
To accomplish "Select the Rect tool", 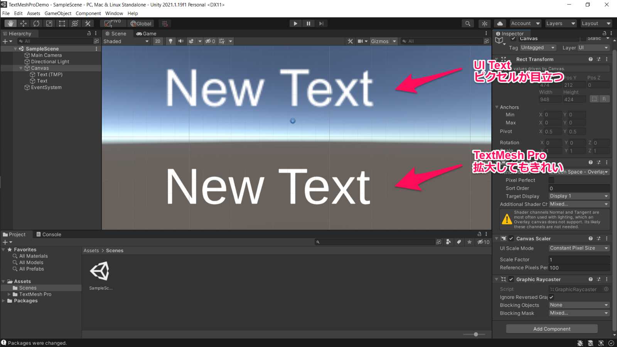I will click(62, 24).
